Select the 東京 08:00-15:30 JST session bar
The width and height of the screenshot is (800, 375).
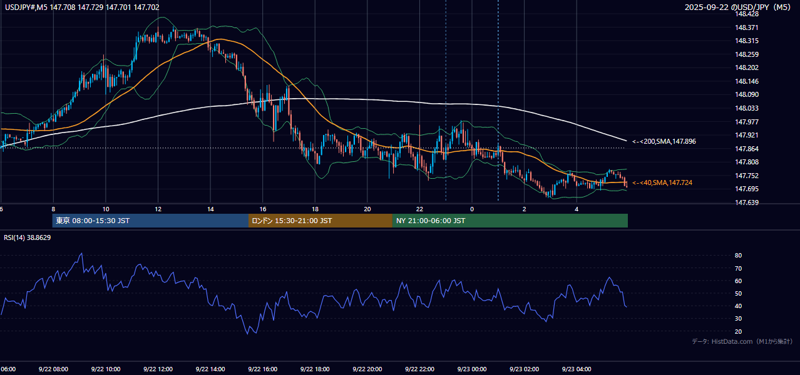coord(150,221)
